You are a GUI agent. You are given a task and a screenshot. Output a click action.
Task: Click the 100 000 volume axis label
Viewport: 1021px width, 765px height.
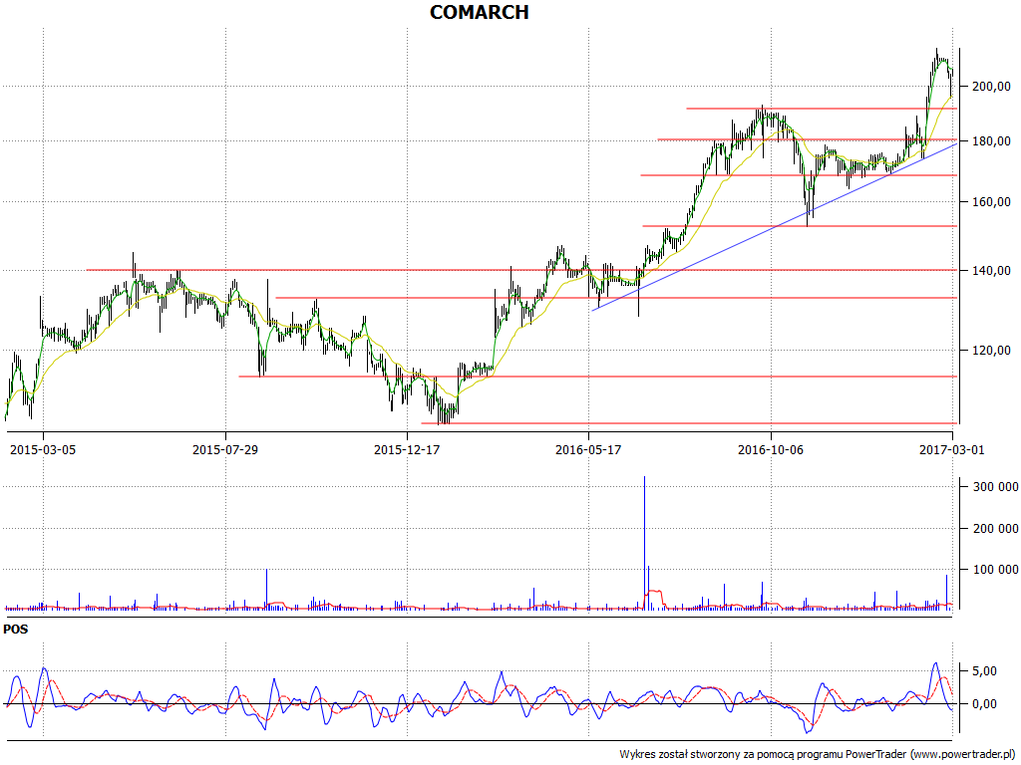coord(994,570)
